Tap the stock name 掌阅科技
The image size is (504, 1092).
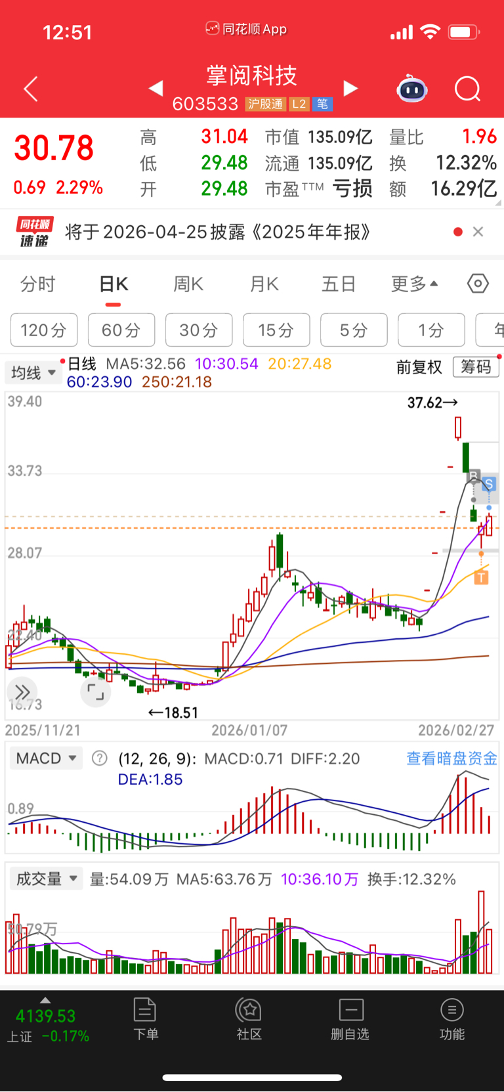click(x=252, y=76)
